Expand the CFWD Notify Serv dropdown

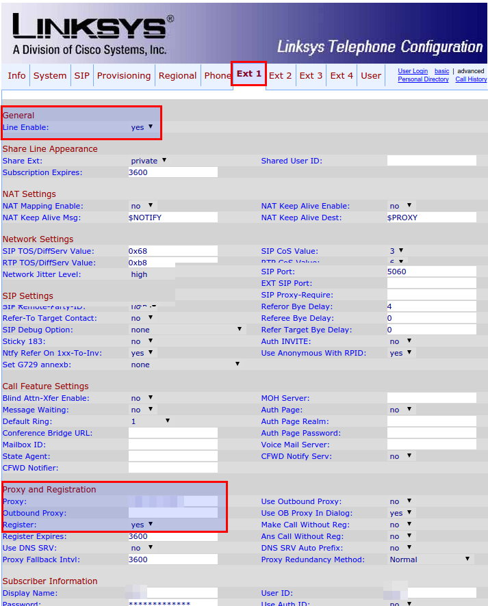(x=400, y=456)
